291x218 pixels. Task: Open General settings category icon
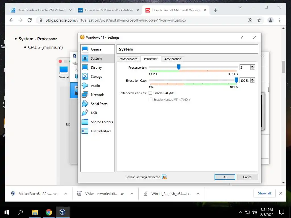click(85, 49)
